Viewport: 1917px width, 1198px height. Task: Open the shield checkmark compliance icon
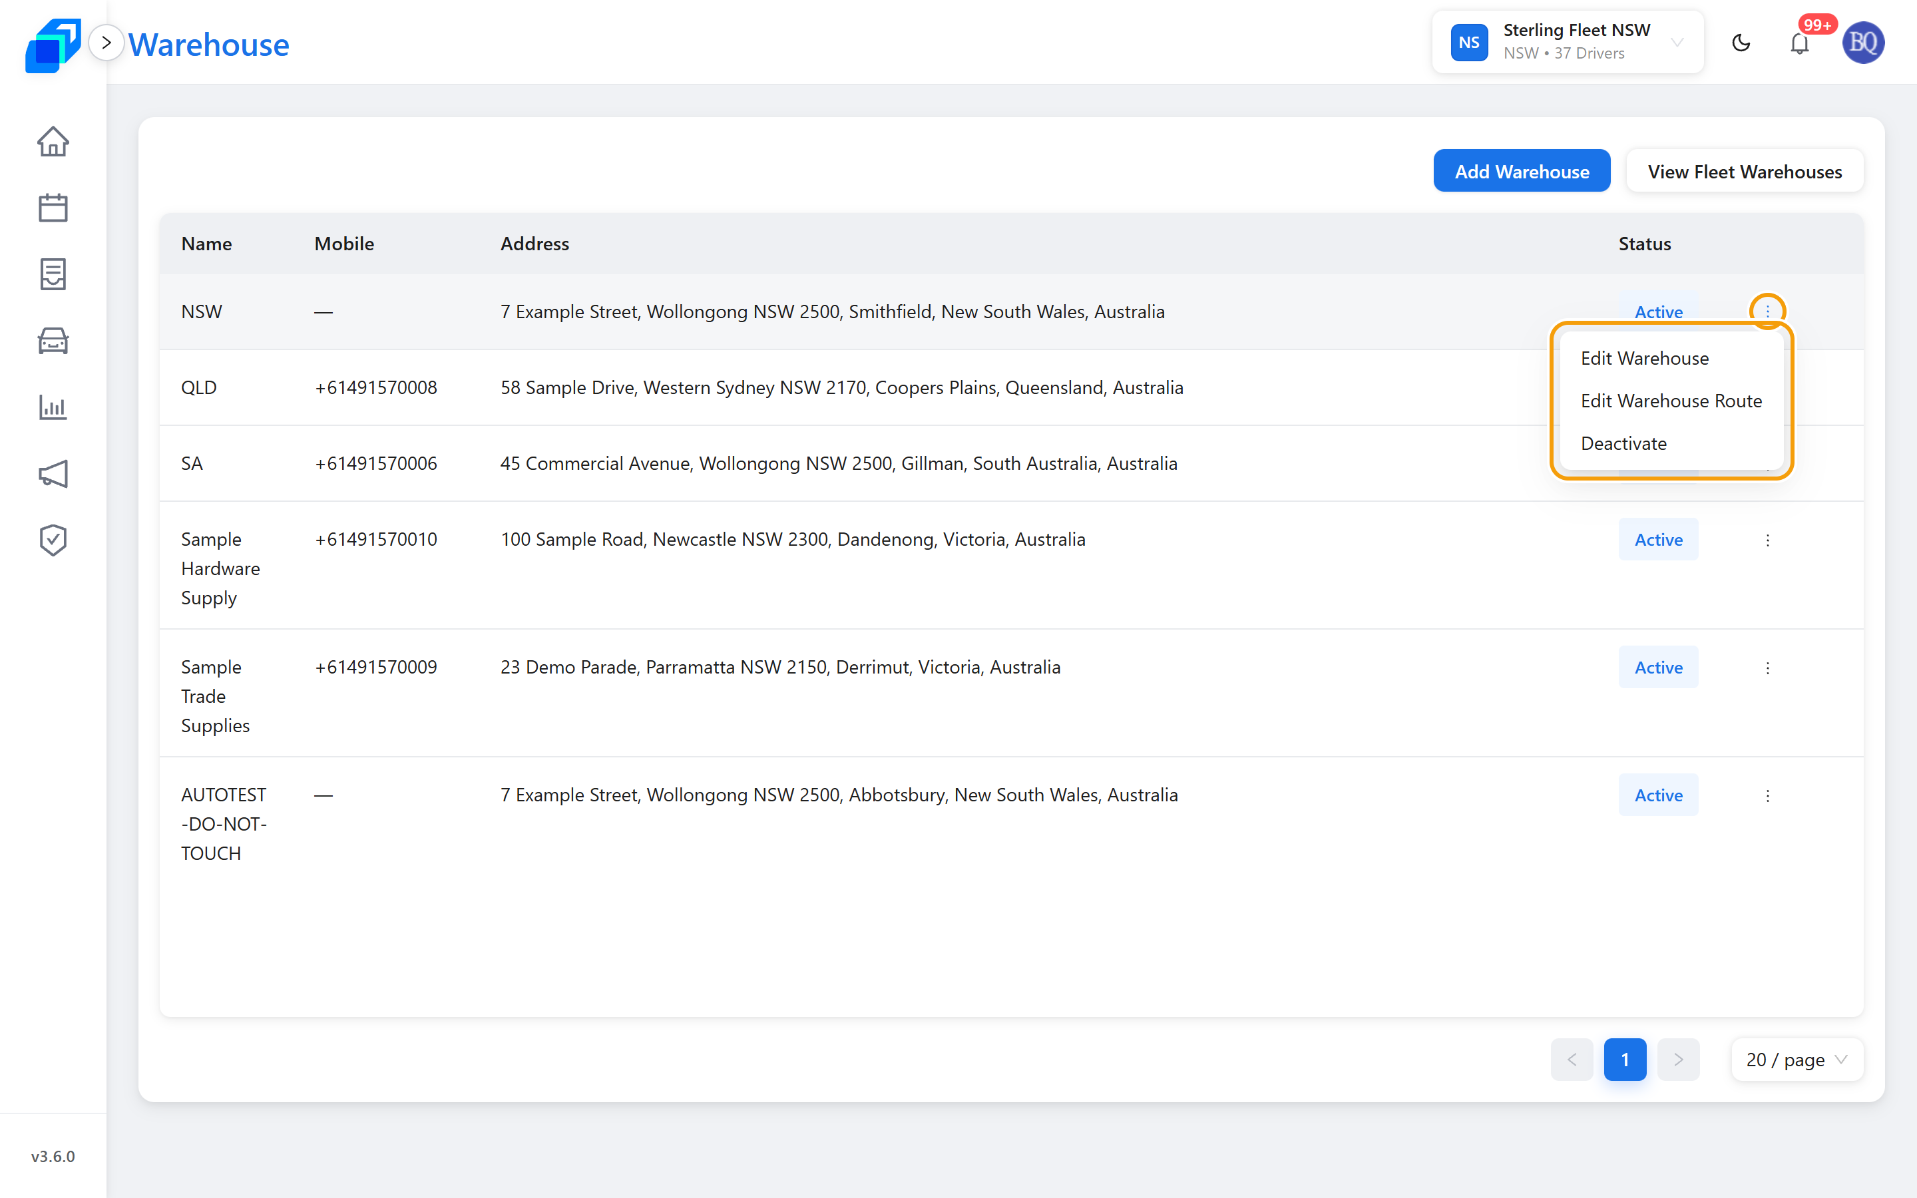tap(53, 540)
